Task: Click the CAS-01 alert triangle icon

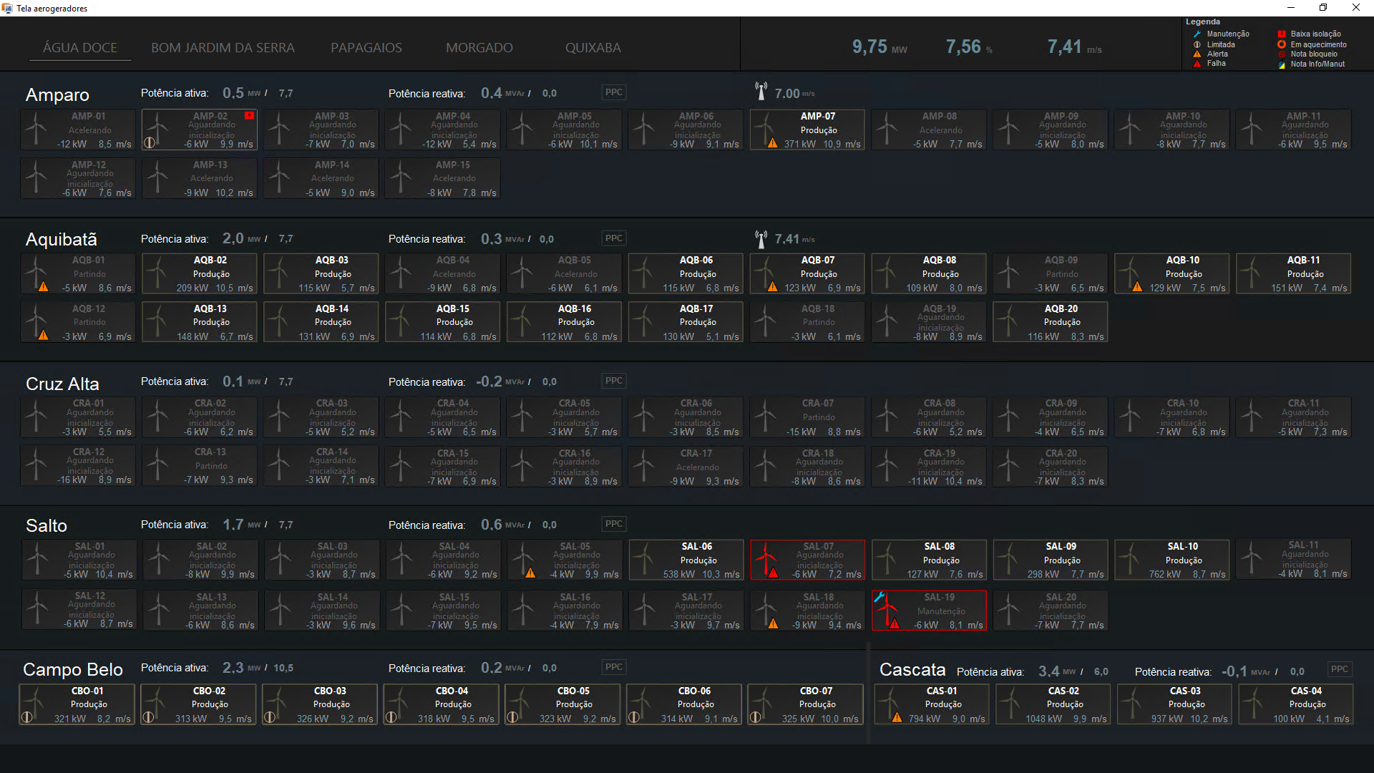Action: pos(897,717)
